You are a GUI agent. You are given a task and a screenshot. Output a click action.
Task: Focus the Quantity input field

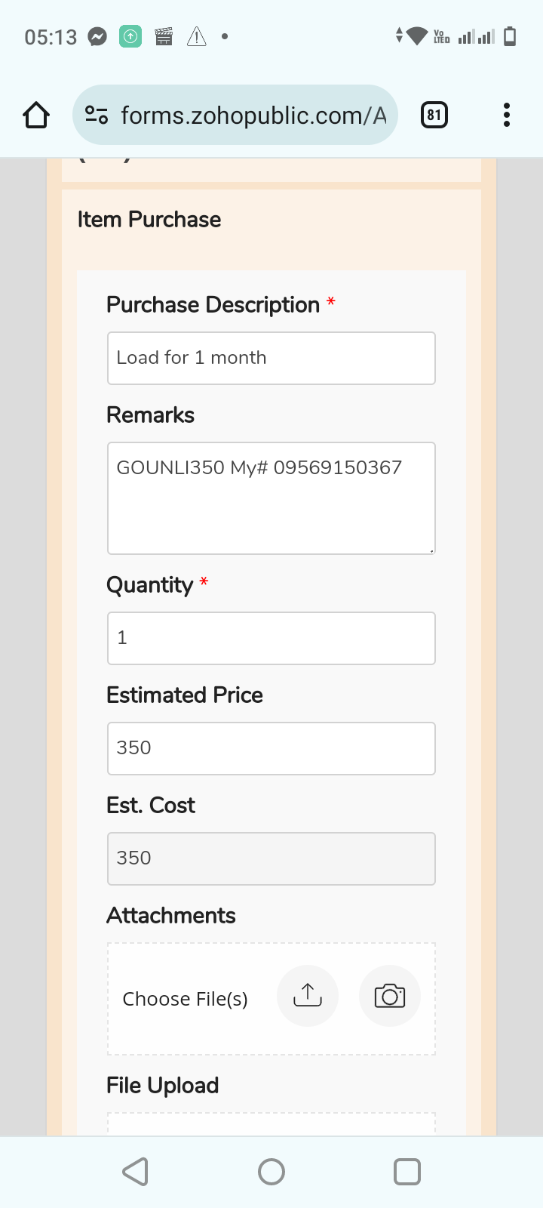pyautogui.click(x=271, y=638)
